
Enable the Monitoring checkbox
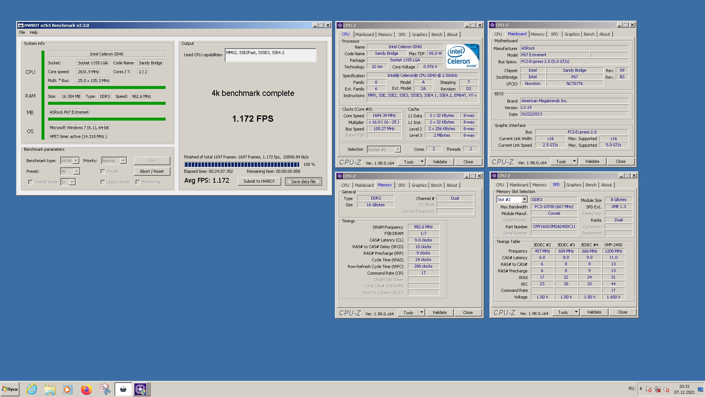pyautogui.click(x=138, y=182)
